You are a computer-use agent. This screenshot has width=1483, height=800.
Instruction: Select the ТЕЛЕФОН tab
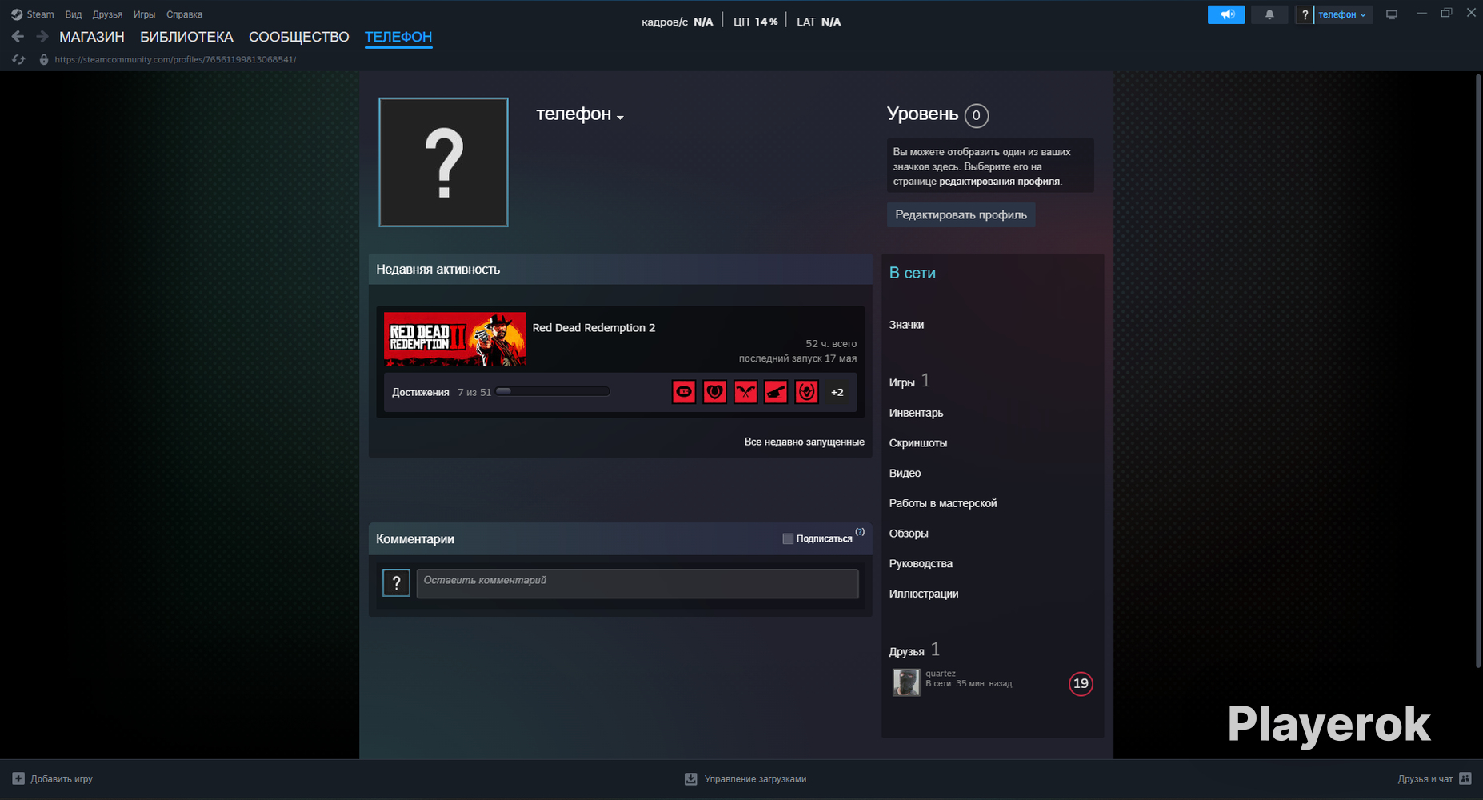[x=398, y=37]
